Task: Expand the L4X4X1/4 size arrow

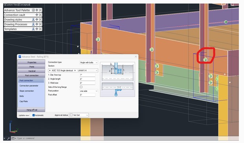Action: [x=75, y=71]
